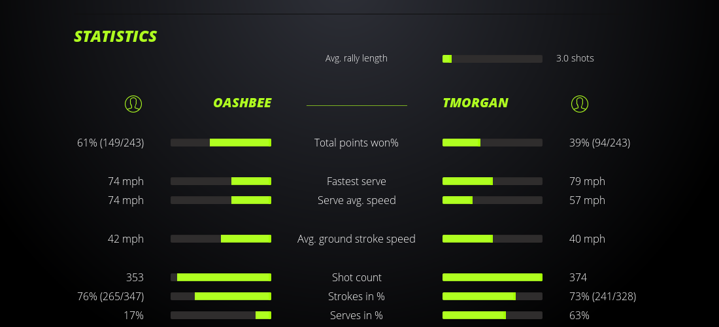Click the Shot count label

(x=356, y=277)
